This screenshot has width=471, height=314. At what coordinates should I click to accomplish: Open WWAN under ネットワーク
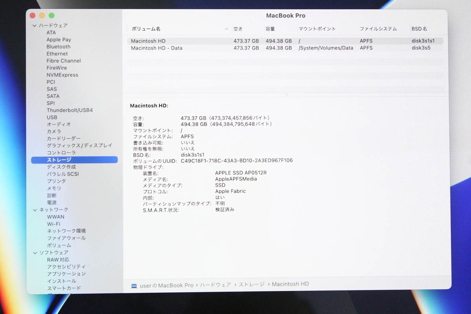point(56,217)
